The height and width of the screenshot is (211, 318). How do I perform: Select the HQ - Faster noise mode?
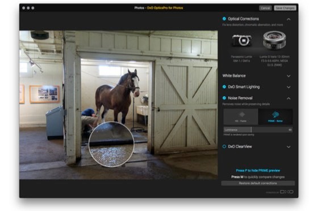[241, 117]
